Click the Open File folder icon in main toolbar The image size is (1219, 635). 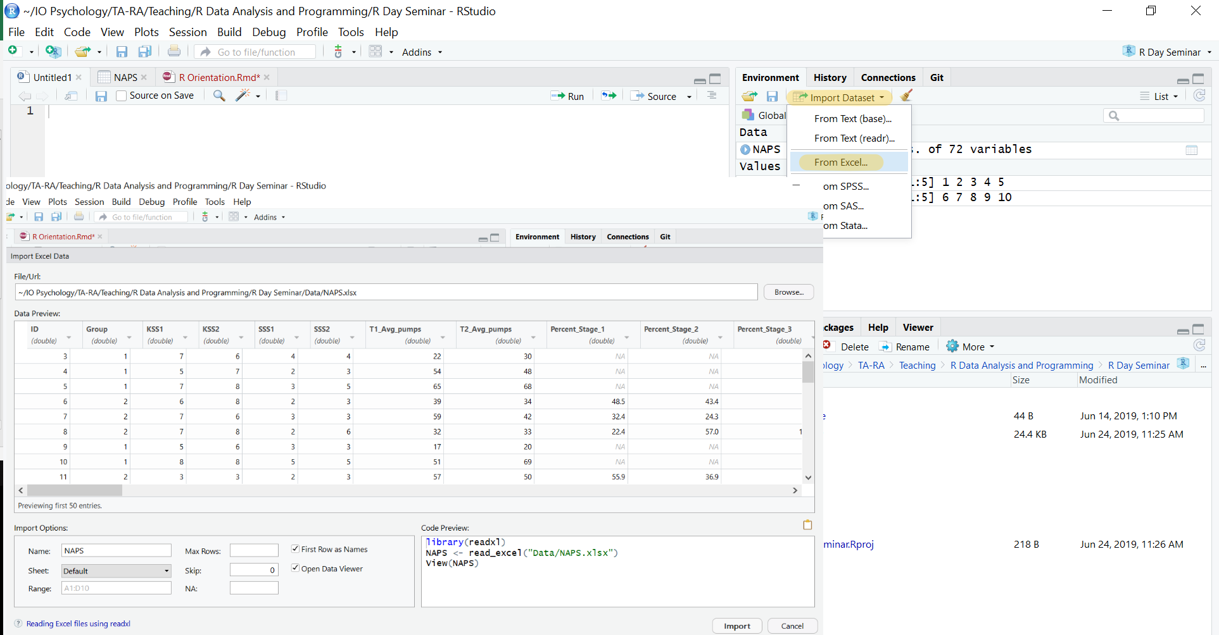82,52
